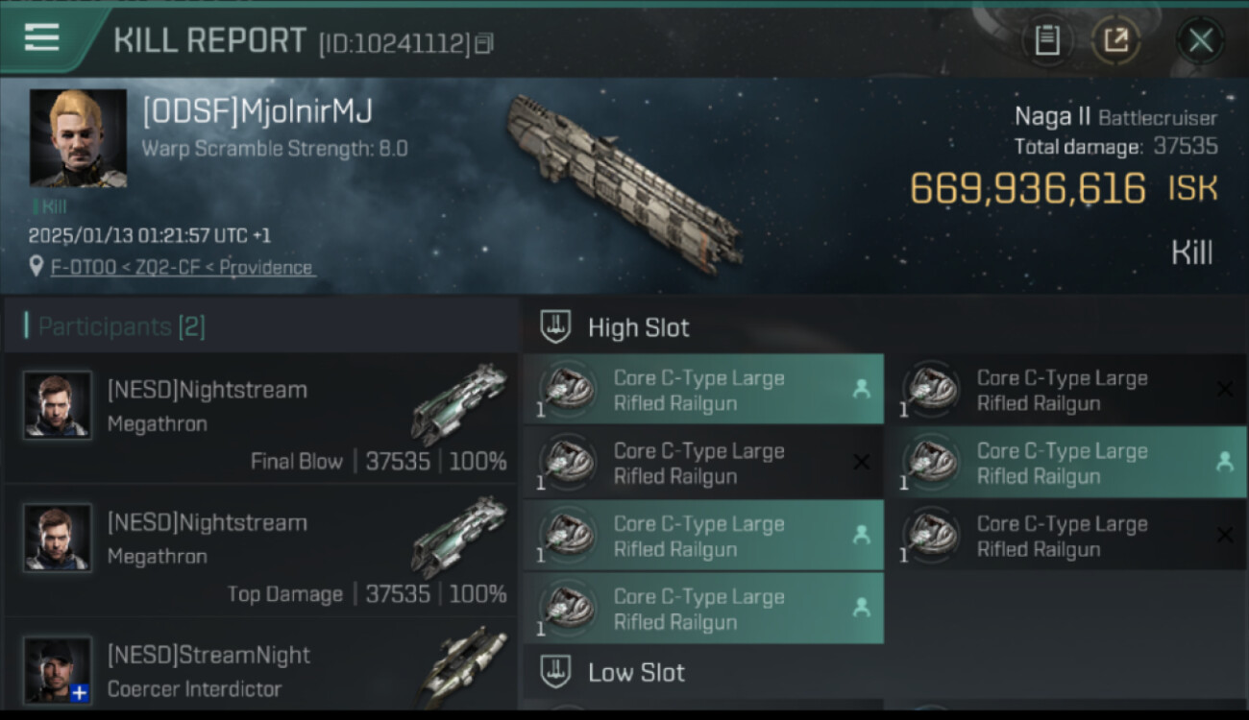Image resolution: width=1249 pixels, height=720 pixels.
Task: Select the Top Damage Nightstream participant
Action: [x=260, y=551]
